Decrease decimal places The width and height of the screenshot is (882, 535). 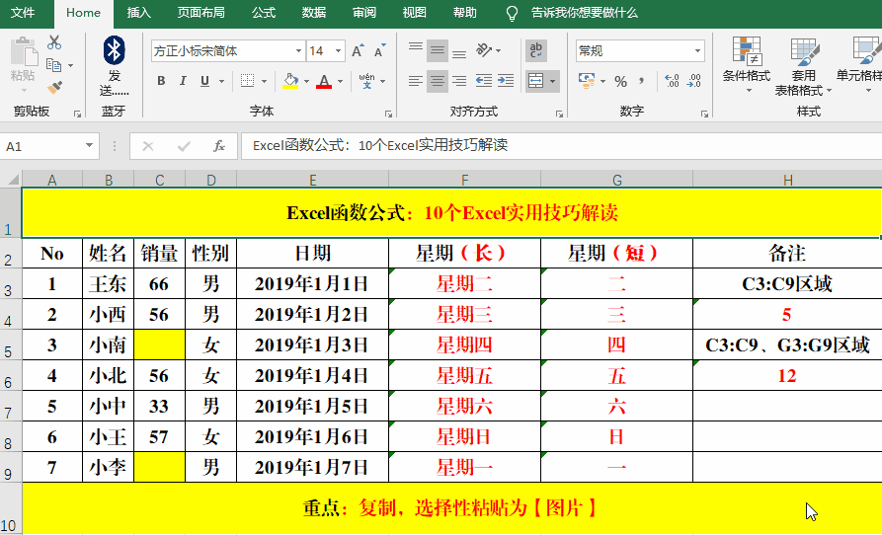[694, 81]
